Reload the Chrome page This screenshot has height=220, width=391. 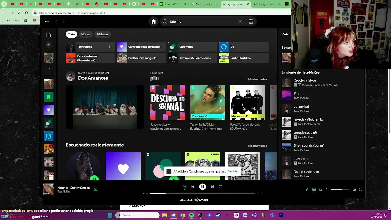tap(19, 13)
